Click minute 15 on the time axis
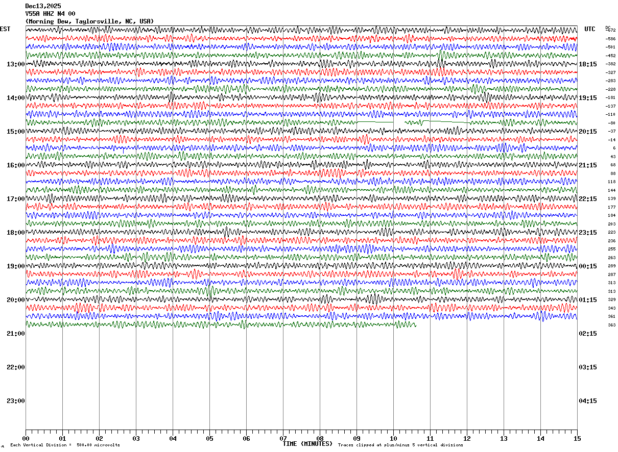 point(577,438)
